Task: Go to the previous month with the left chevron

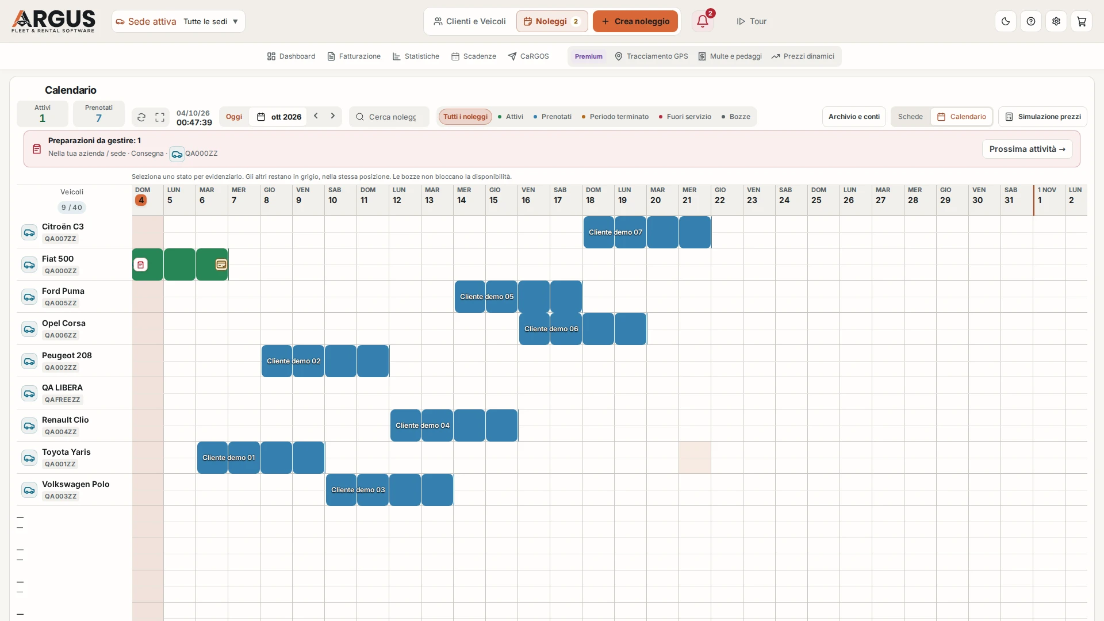Action: 316,116
